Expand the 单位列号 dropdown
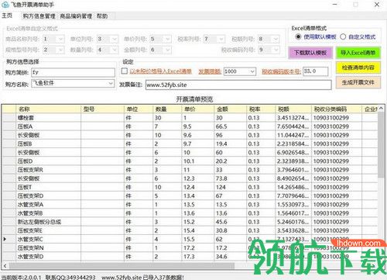387x280 pixels. 115,39
